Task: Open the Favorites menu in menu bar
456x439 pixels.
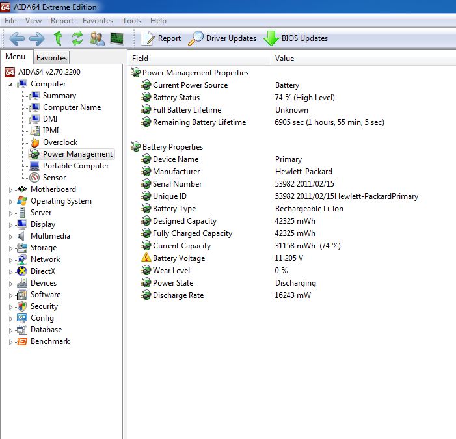Action: coord(98,21)
